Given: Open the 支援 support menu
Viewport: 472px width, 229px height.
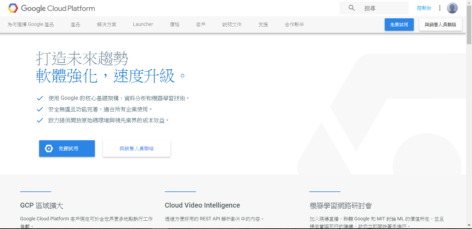Looking at the screenshot, I should (263, 25).
